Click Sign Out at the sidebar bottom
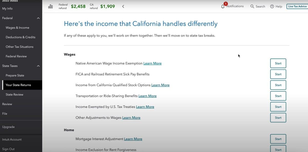 (8, 149)
